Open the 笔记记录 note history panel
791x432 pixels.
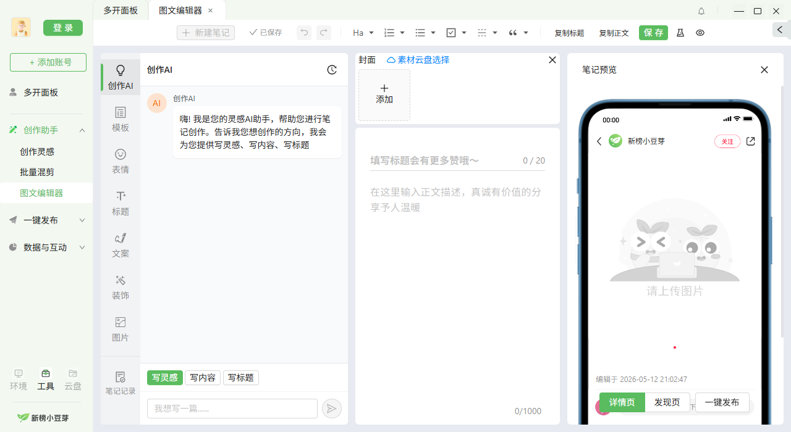[121, 383]
